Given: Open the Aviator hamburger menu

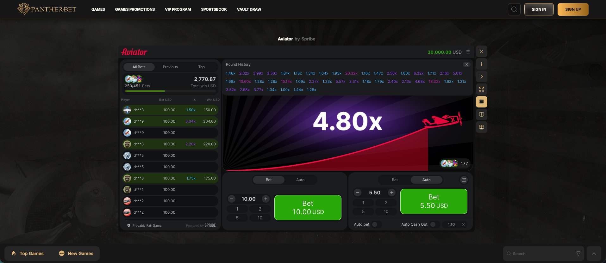Looking at the screenshot, I should (x=468, y=52).
